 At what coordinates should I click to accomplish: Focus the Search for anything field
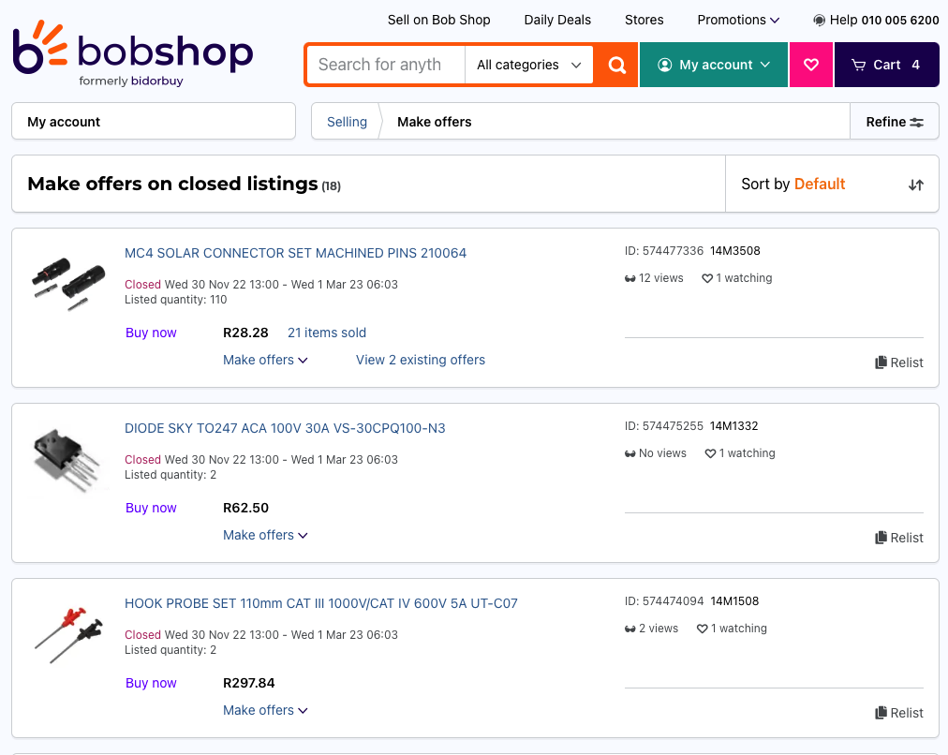[386, 65]
